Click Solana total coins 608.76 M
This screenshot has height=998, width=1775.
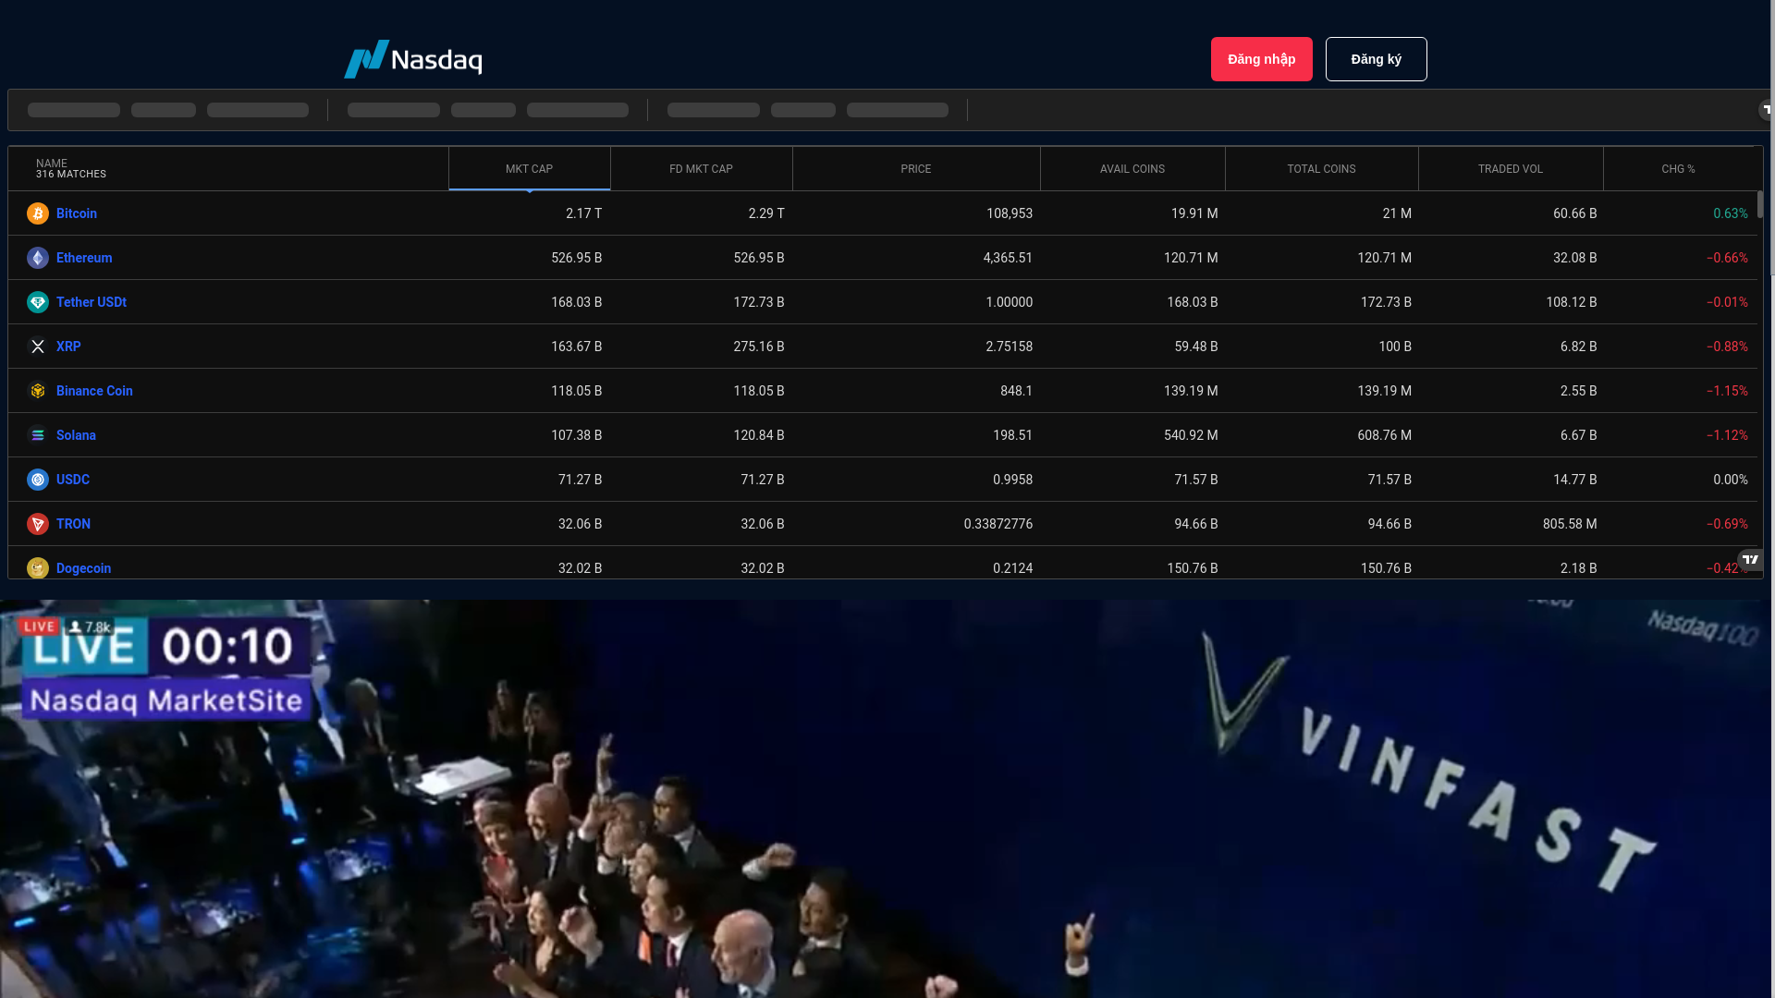[x=1385, y=435]
